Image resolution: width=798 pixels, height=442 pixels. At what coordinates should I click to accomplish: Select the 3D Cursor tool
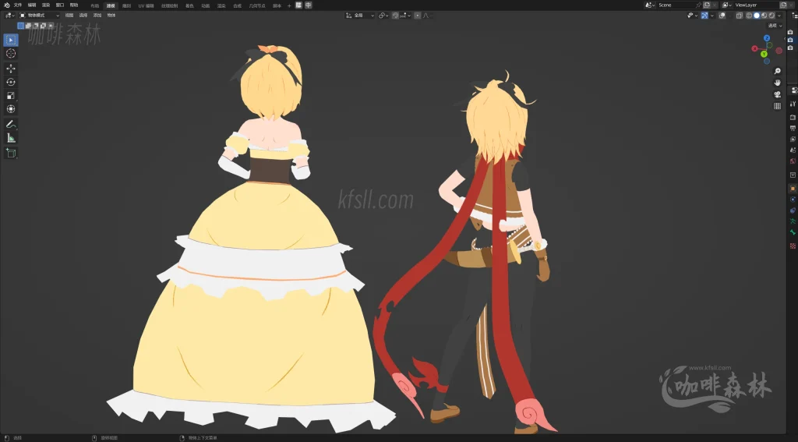click(11, 54)
